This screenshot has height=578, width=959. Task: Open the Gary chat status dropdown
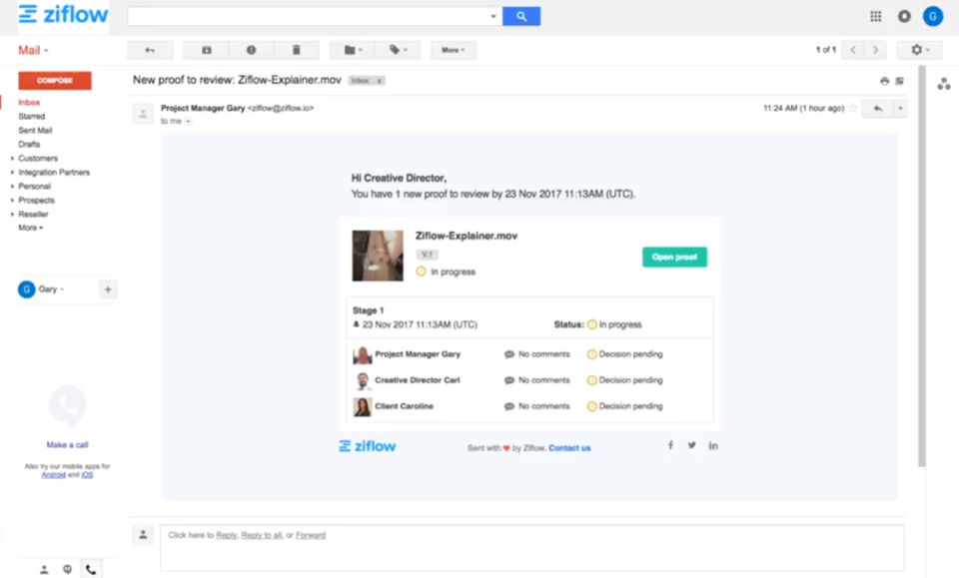click(x=51, y=289)
